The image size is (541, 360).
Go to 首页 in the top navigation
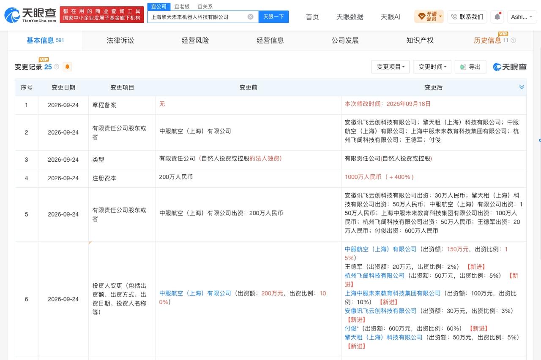point(312,17)
